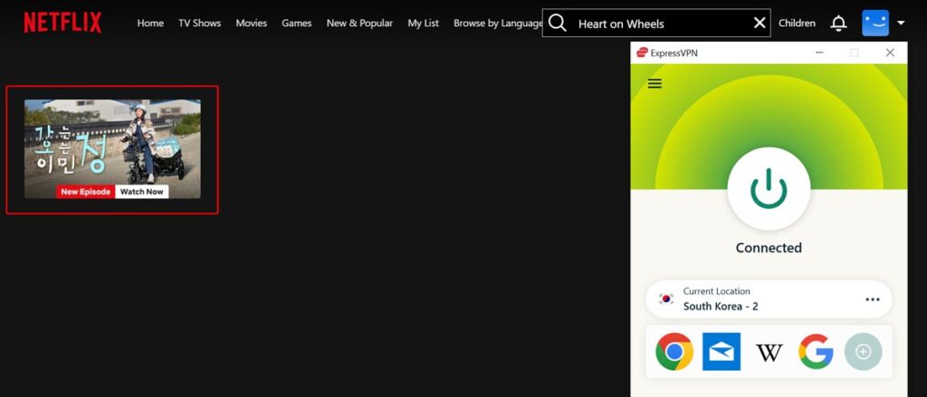Go to Netflix Home
The image size is (927, 397).
(150, 23)
